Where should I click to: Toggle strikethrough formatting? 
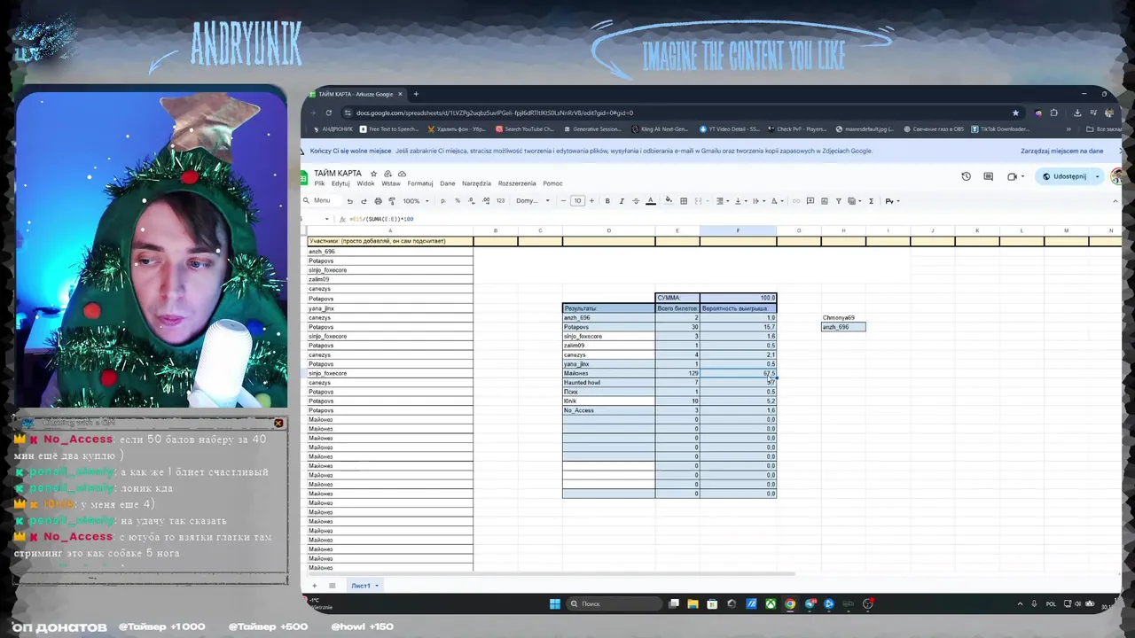pyautogui.click(x=636, y=201)
